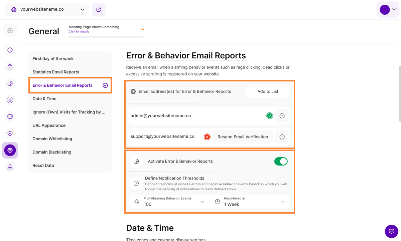Open the live chat support bubble
Viewport: 401px width, 241px height.
[391, 231]
